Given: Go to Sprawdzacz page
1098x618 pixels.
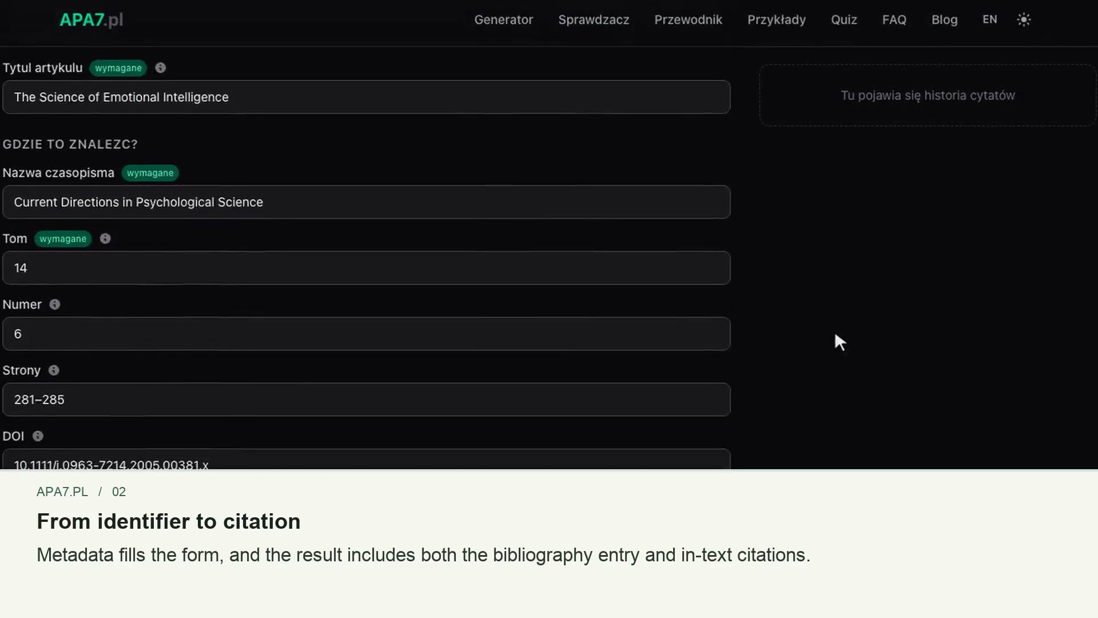Looking at the screenshot, I should (594, 19).
